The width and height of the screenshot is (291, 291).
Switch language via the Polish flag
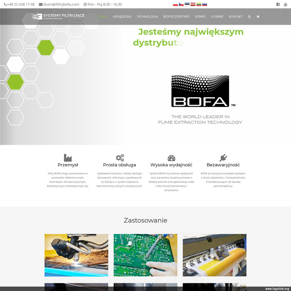tap(175, 4)
